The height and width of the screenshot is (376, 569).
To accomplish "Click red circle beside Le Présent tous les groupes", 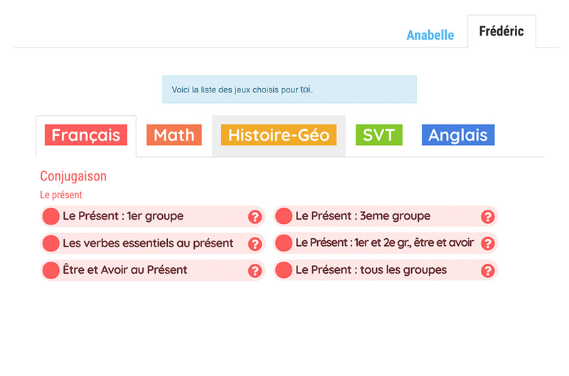I will point(284,271).
